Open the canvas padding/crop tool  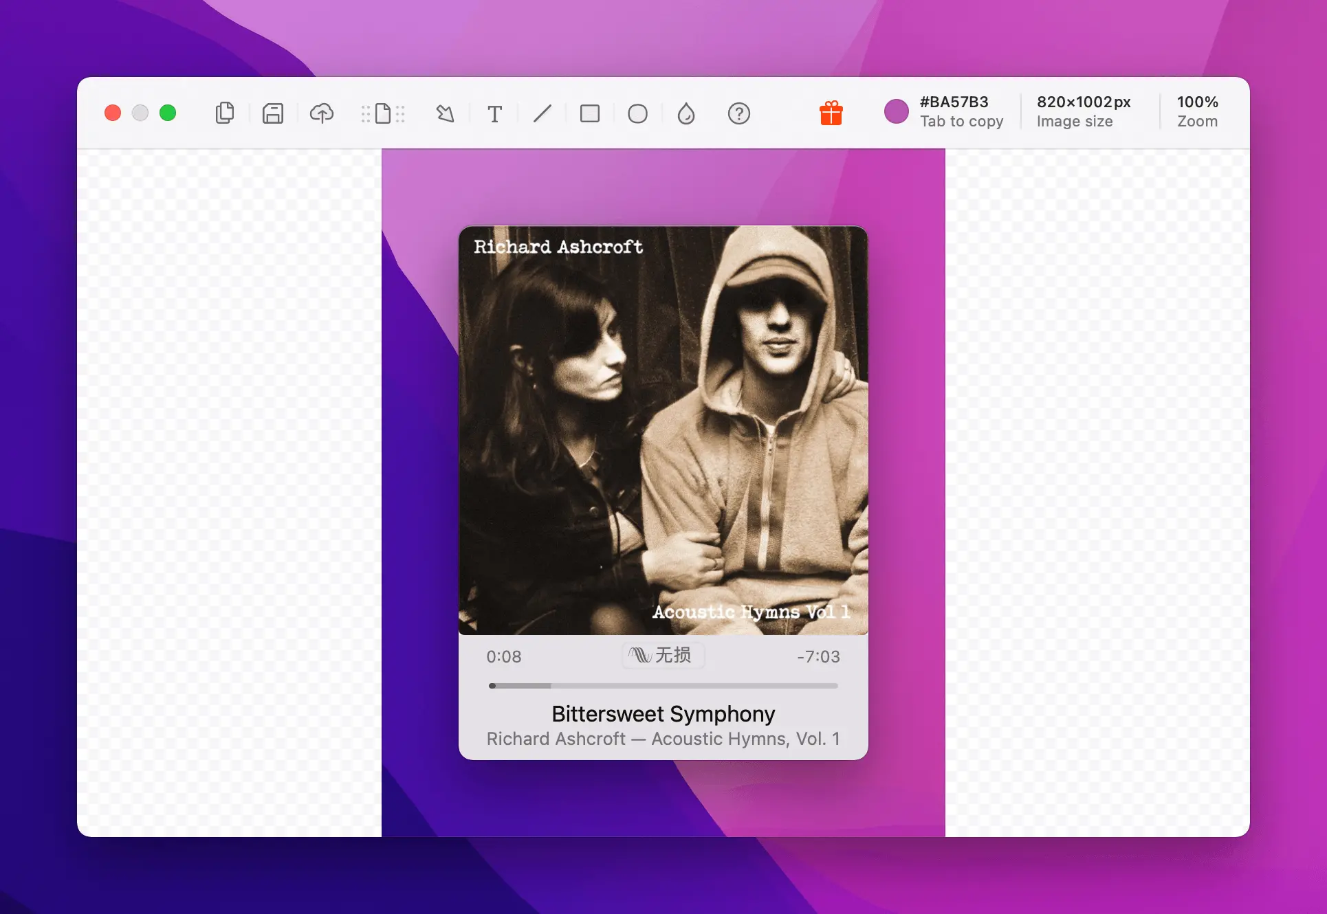click(383, 113)
